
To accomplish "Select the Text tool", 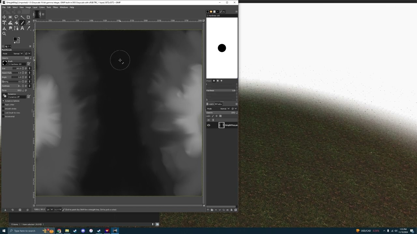I will (22, 28).
